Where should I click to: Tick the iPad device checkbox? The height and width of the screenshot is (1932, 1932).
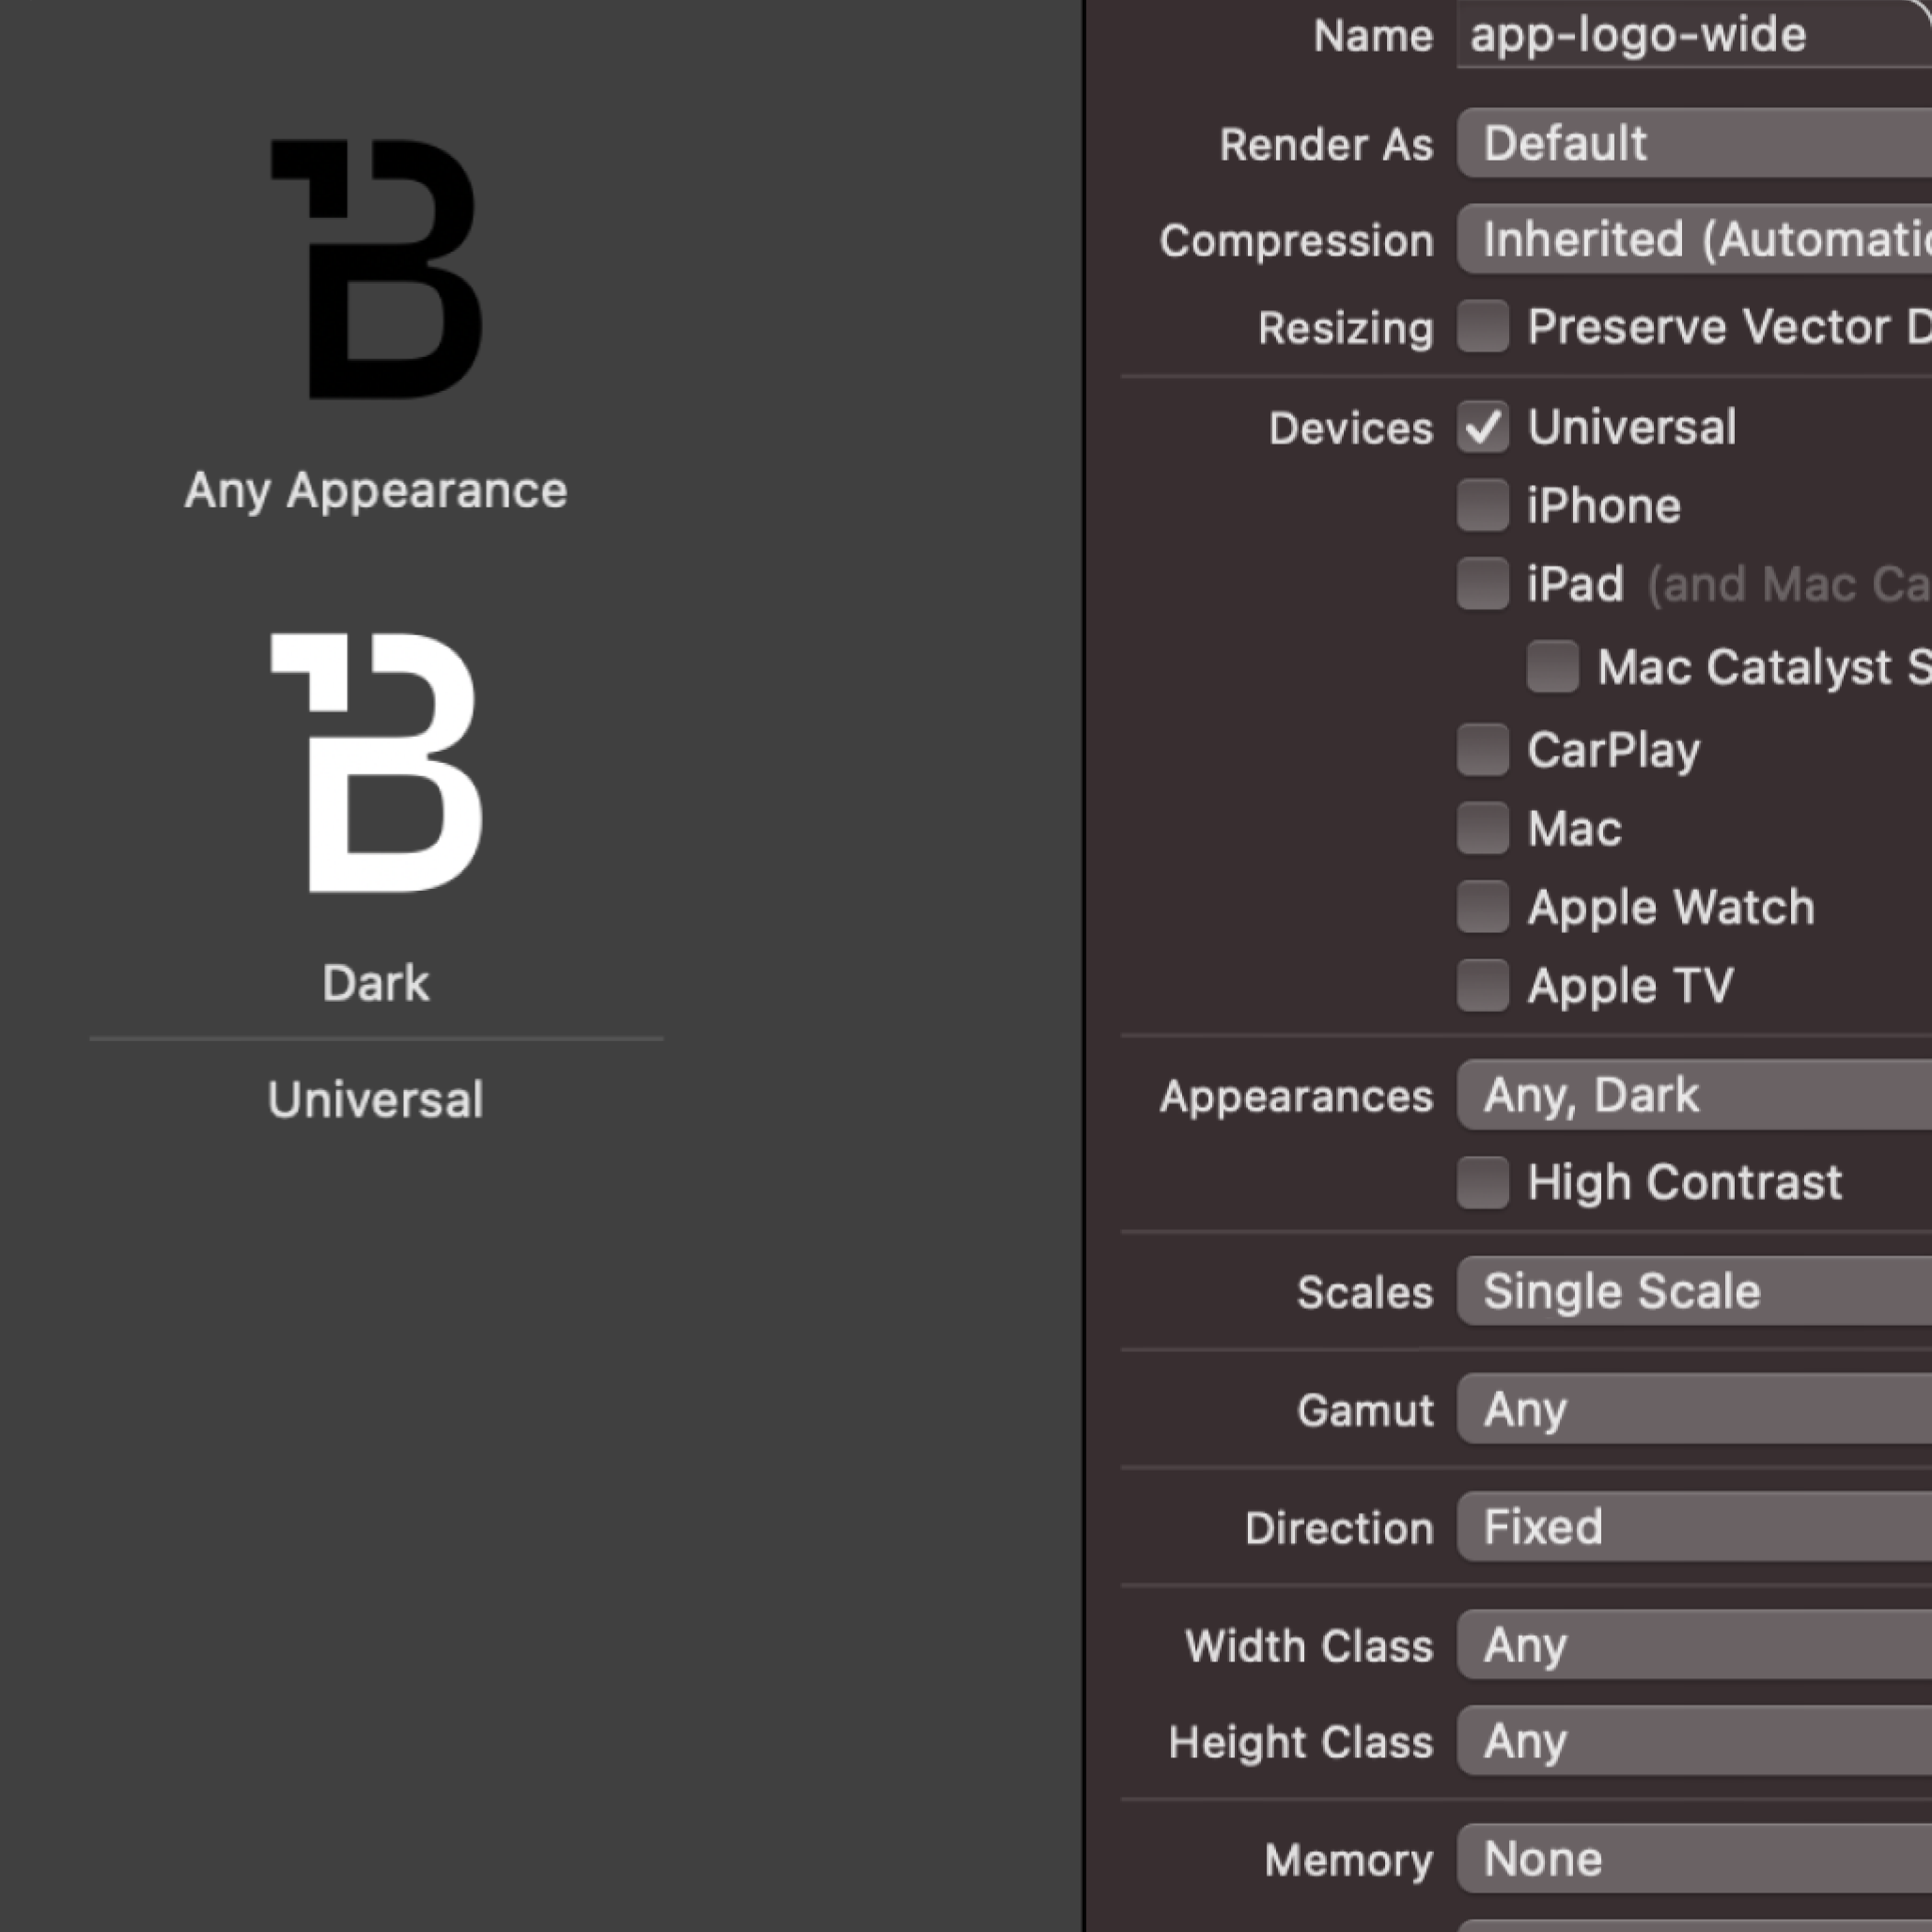click(x=1482, y=583)
